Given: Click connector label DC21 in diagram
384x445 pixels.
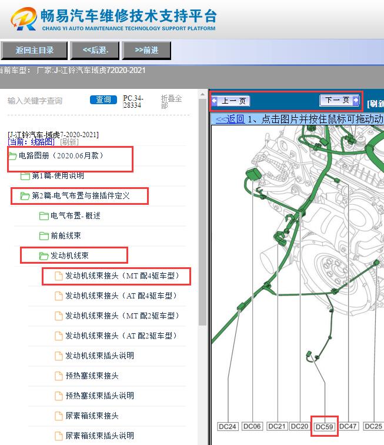Looking at the screenshot, I should point(277,426).
